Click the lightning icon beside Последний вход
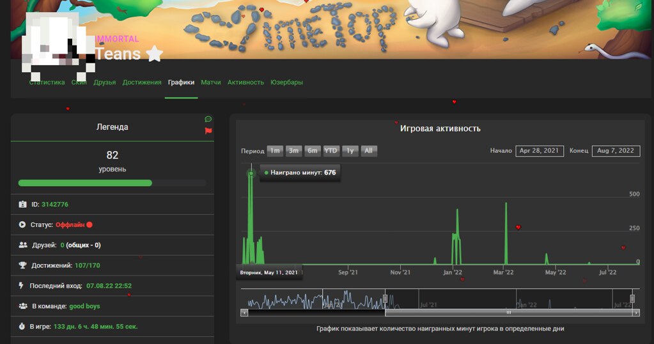The height and width of the screenshot is (344, 654). point(22,286)
